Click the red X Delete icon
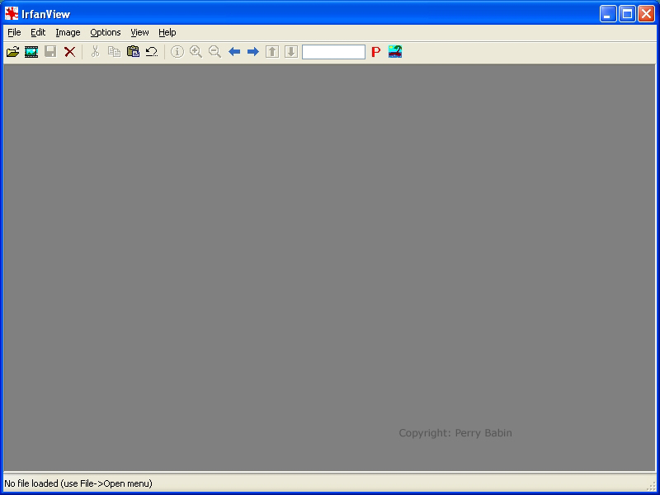The height and width of the screenshot is (495, 660). coord(69,52)
